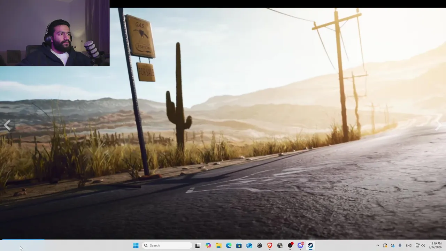The image size is (446, 251).
Task: Open Task View from the taskbar
Action: pyautogui.click(x=198, y=245)
